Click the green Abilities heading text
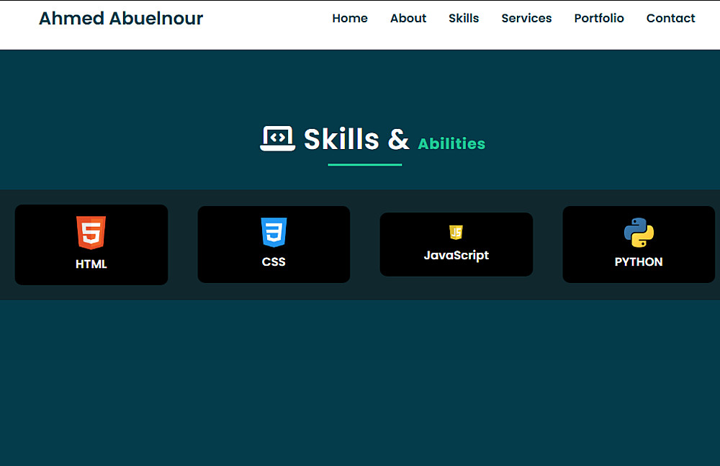This screenshot has height=466, width=720. pyautogui.click(x=451, y=143)
